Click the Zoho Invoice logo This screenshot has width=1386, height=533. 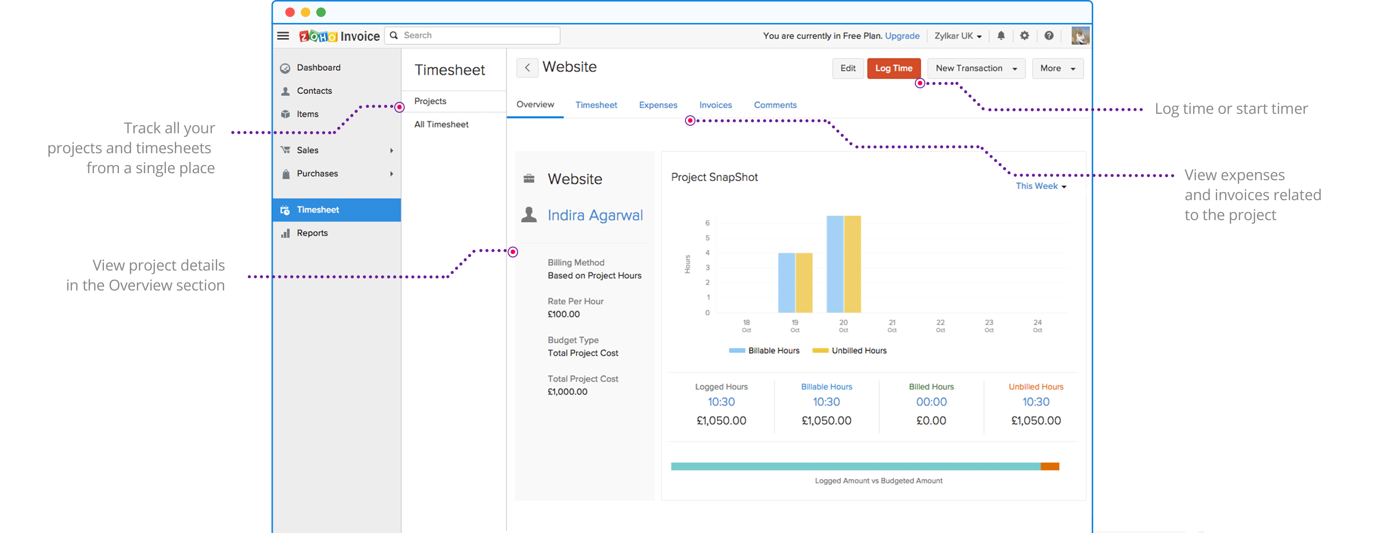tap(340, 36)
